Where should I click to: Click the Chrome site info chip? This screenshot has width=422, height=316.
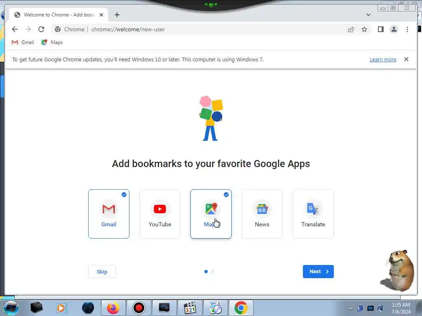tap(69, 29)
